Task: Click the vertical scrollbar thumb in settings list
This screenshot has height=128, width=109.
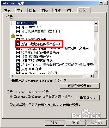Action: [x=96, y=29]
